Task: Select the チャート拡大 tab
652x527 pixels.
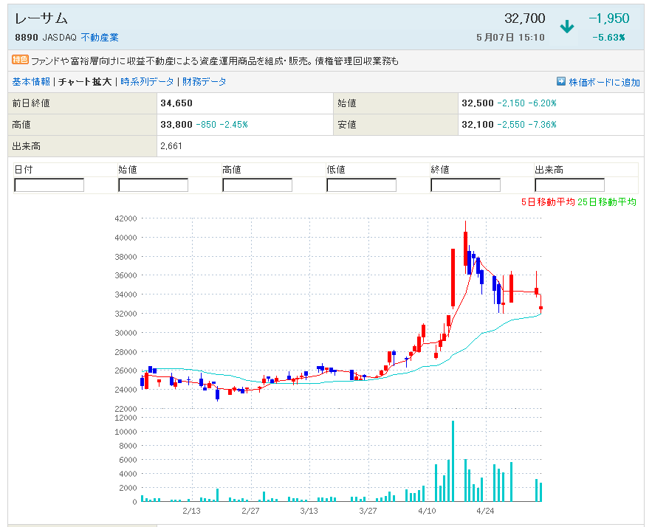Action: (x=85, y=82)
